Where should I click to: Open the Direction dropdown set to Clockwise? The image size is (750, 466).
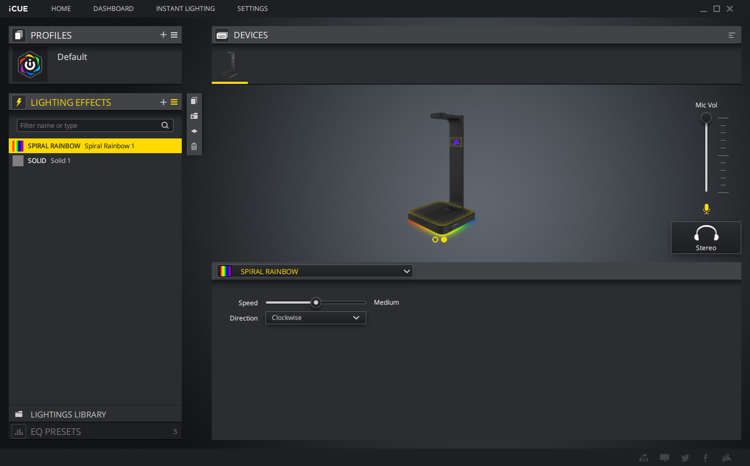point(316,318)
